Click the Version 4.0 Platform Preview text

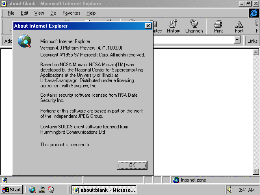81,48
